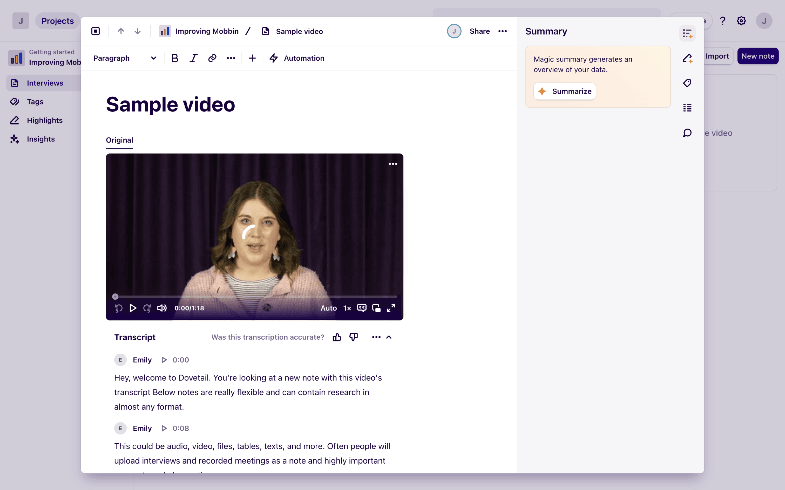Click the Bold formatting icon

pyautogui.click(x=174, y=58)
